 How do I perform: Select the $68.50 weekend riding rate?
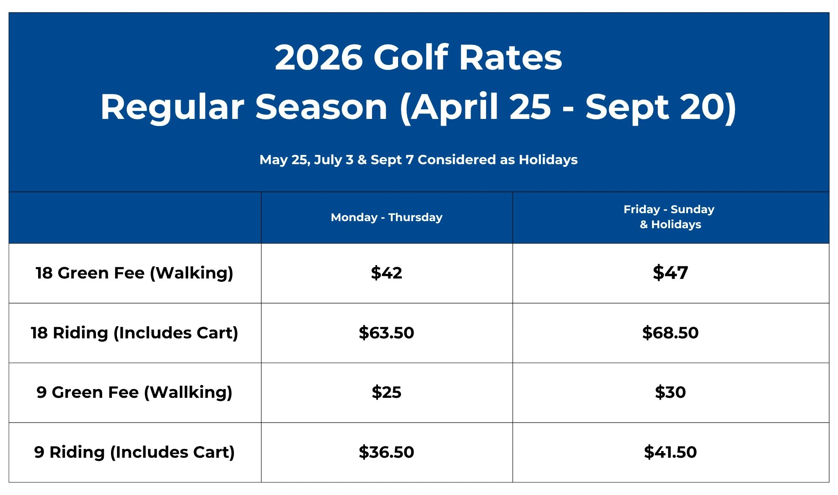[670, 333]
